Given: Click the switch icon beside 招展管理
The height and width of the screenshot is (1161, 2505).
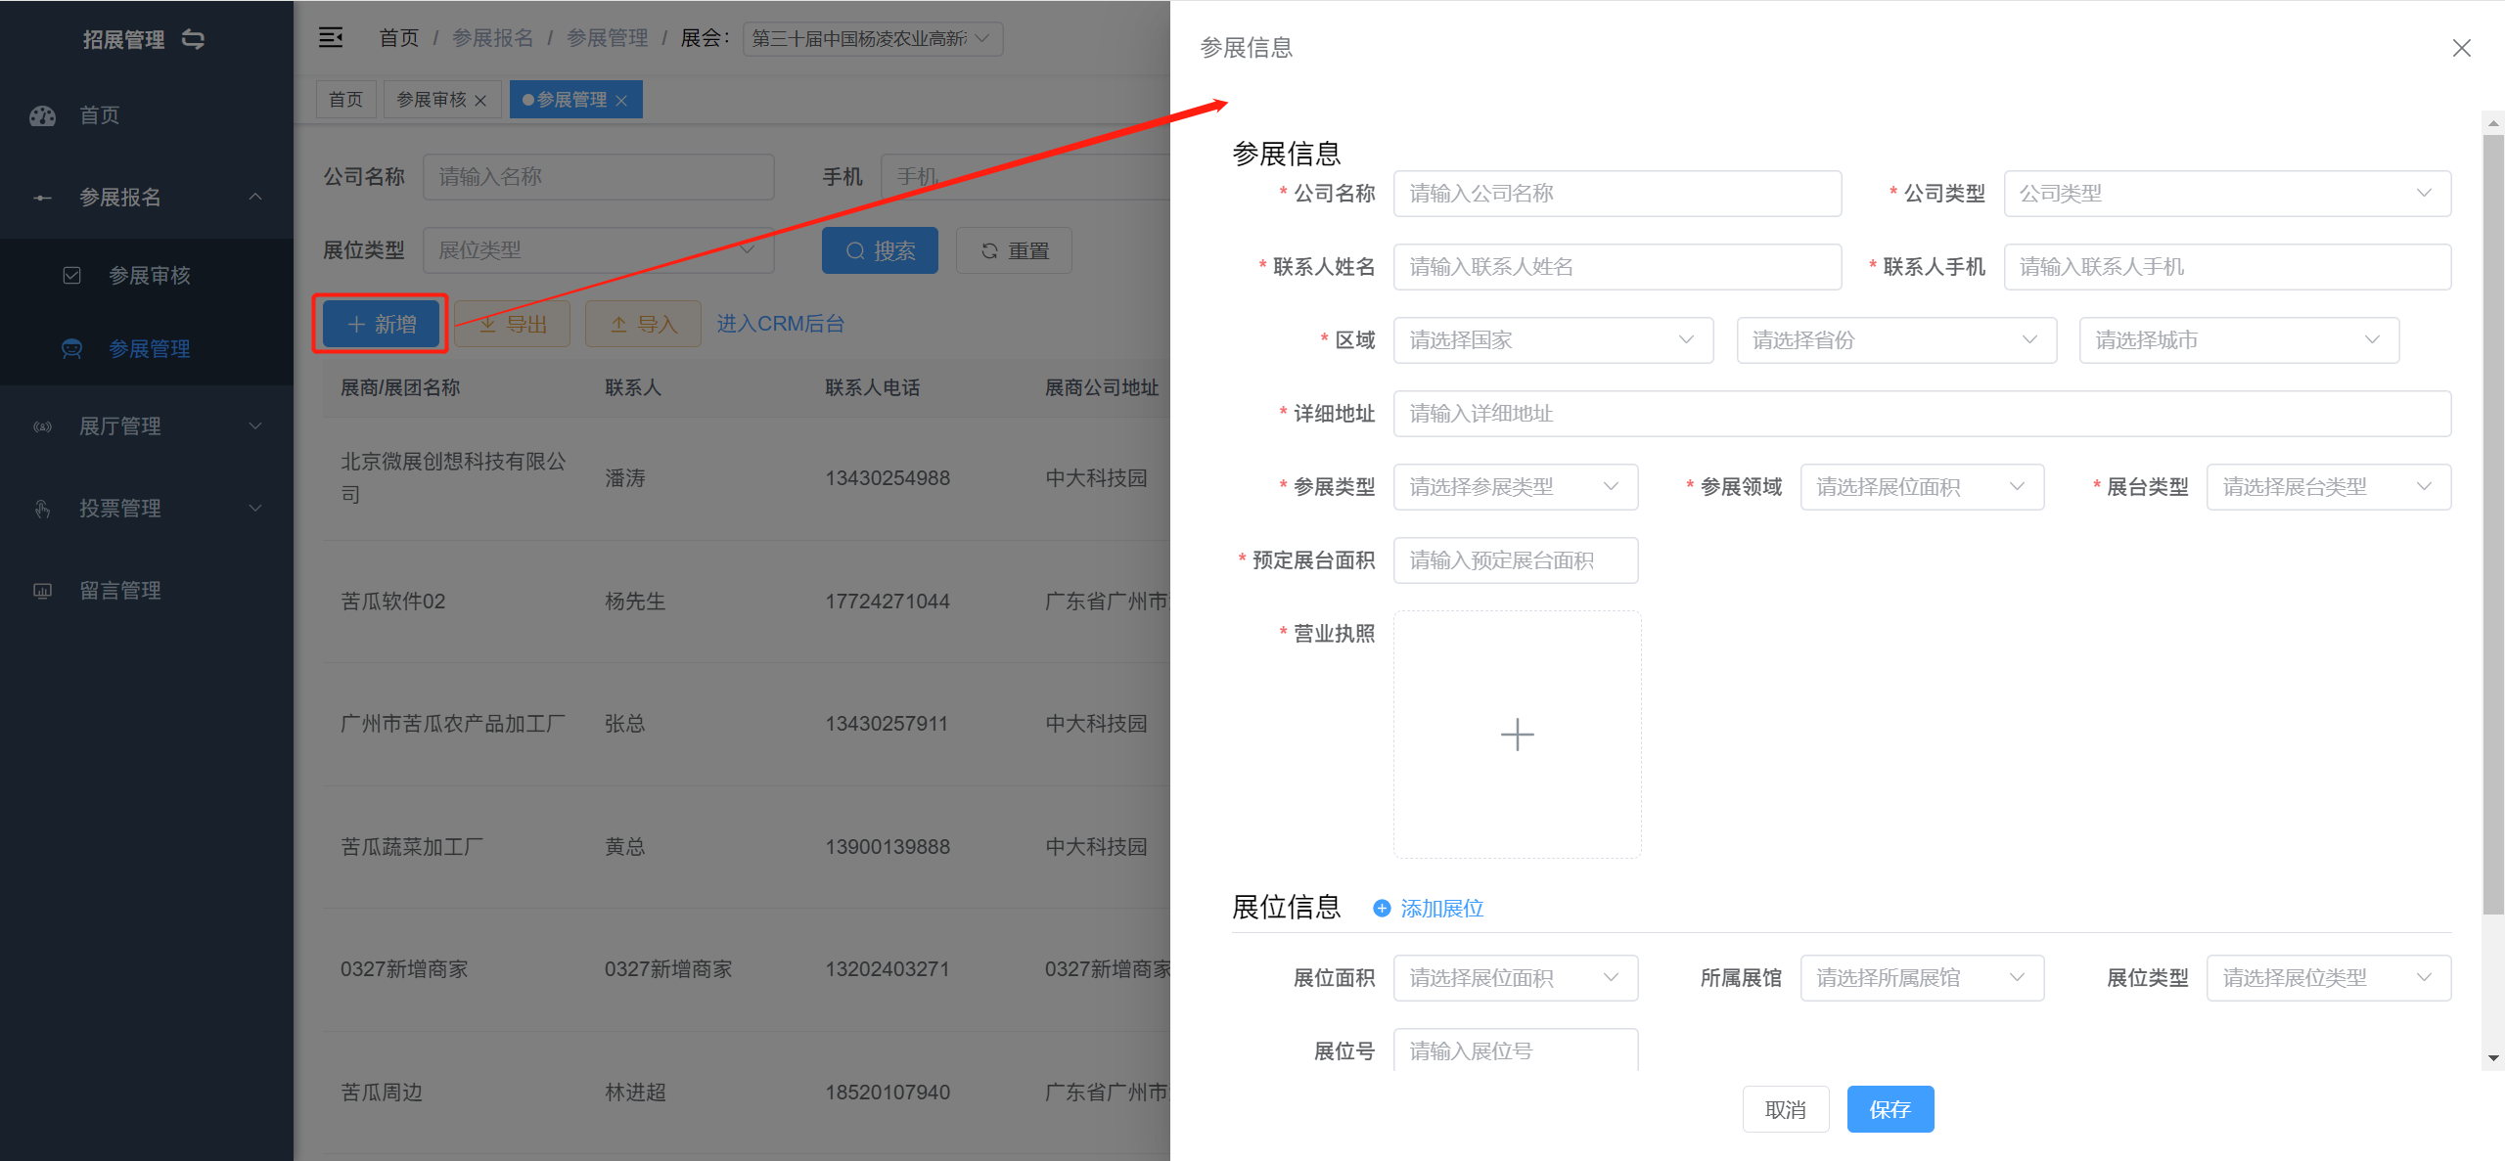Looking at the screenshot, I should [194, 39].
